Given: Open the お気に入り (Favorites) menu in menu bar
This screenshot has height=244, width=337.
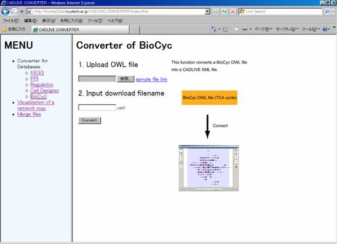Looking at the screenshot, I should [71, 21].
